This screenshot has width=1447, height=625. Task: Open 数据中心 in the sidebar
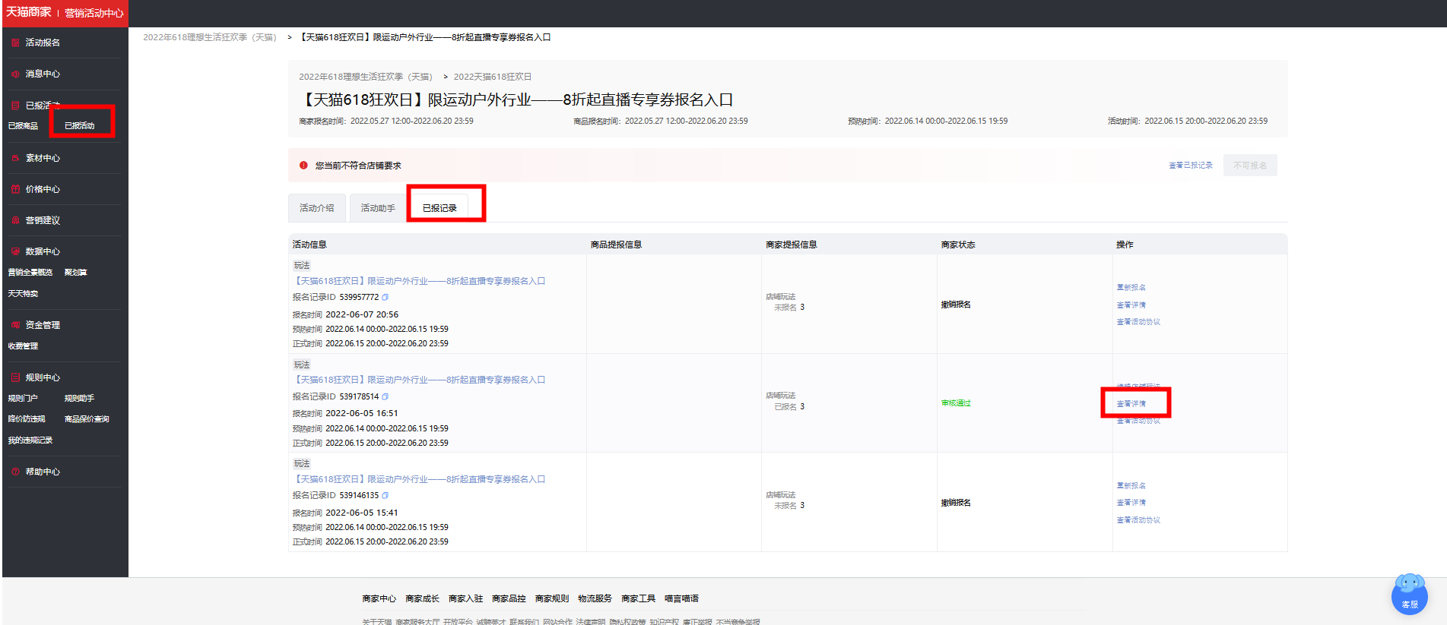pyautogui.click(x=43, y=251)
